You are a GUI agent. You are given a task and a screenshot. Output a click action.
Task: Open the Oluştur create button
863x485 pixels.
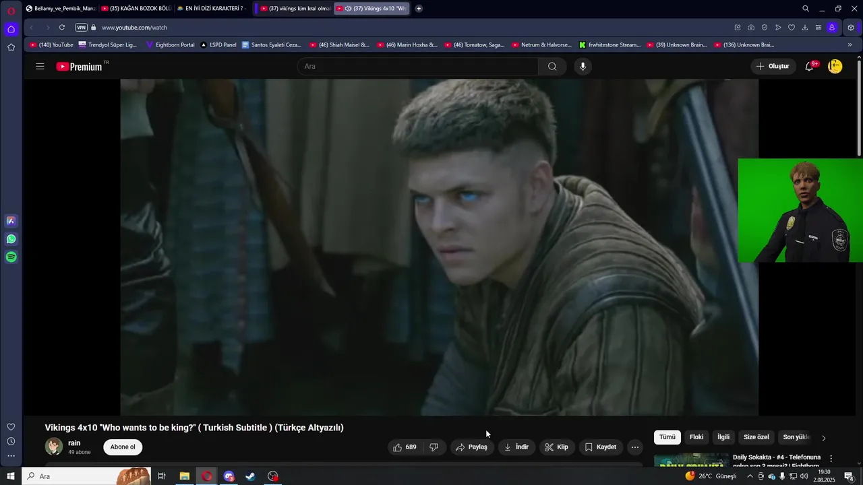[x=773, y=66]
